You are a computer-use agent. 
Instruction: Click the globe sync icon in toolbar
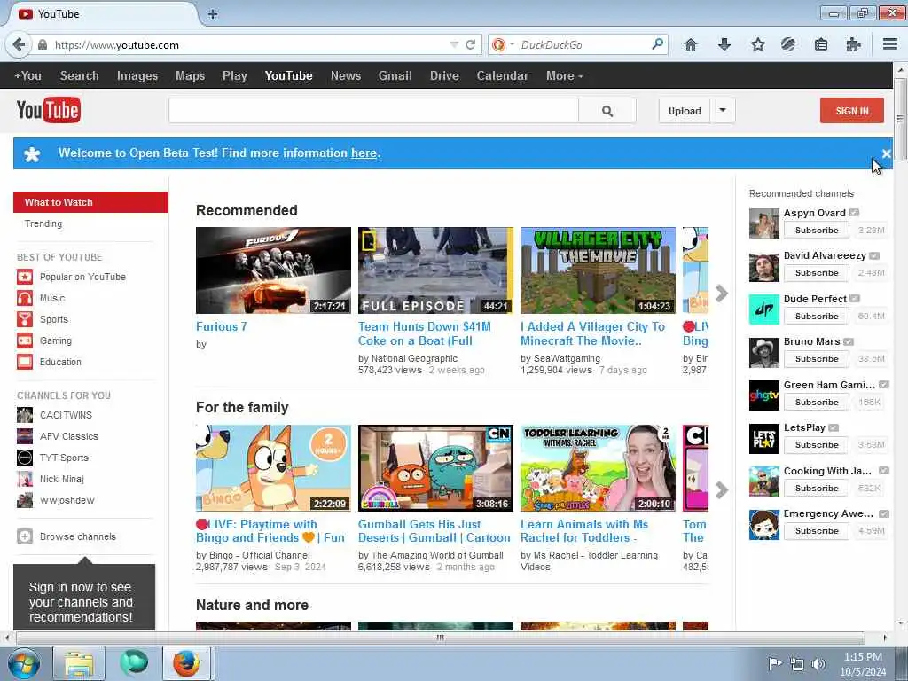pyautogui.click(x=788, y=44)
